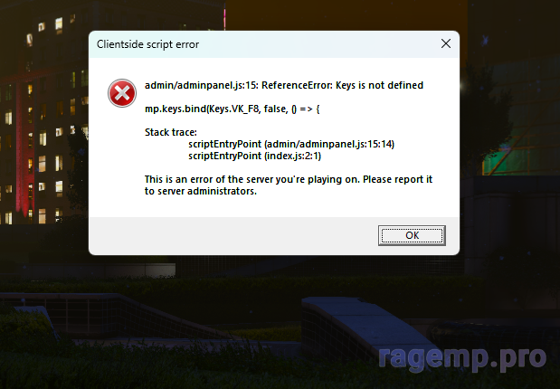Click the OK button
This screenshot has width=560, height=389.
(412, 235)
